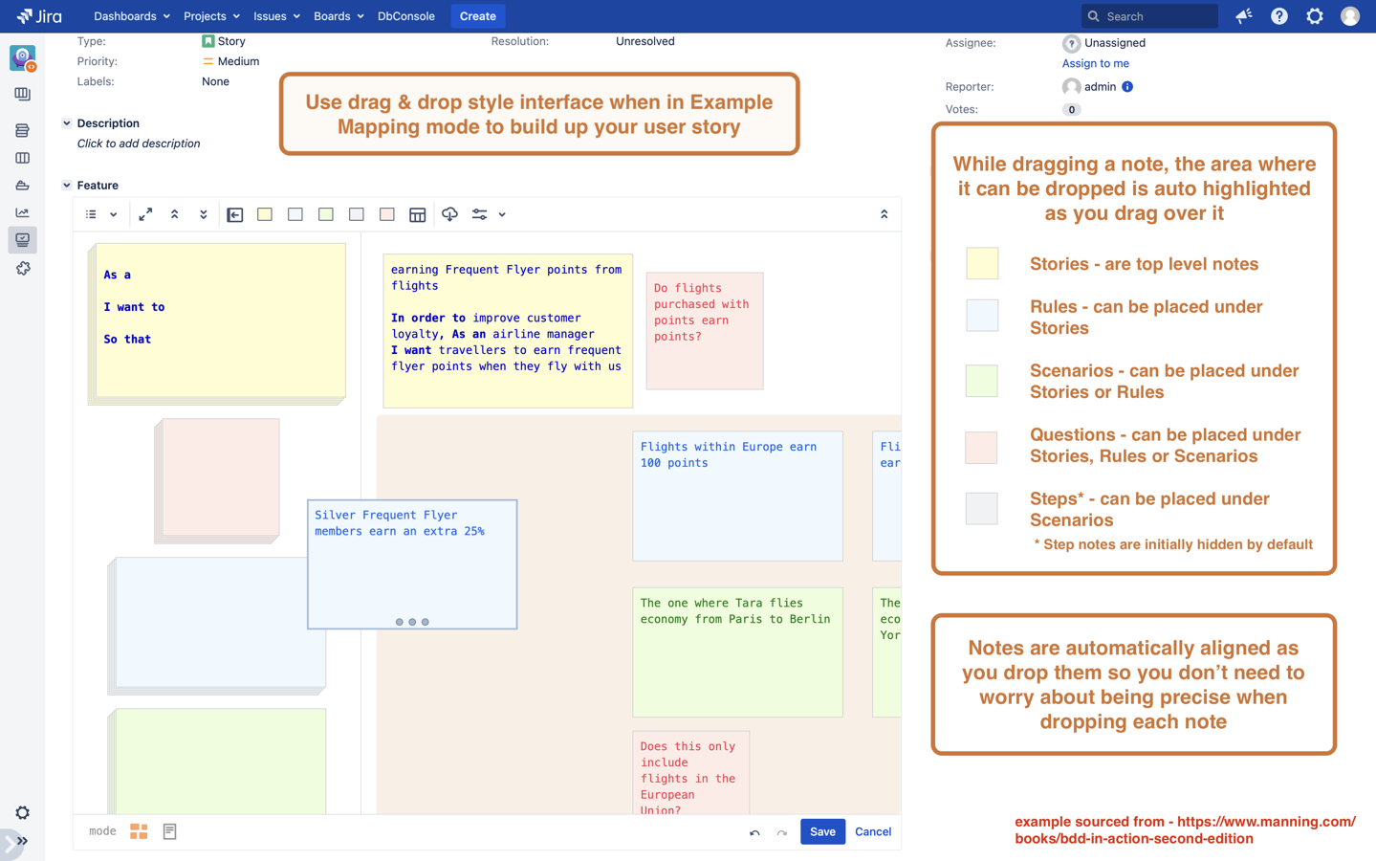Click the notifications megaphone icon
The image size is (1376, 861).
tap(1244, 16)
